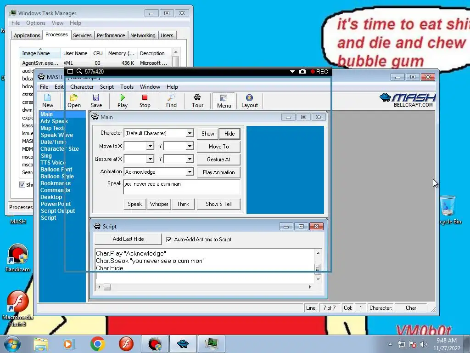The height and width of the screenshot is (353, 470).
Task: Toggle Auto-Add Actions to Script checkbox
Action: (169, 239)
